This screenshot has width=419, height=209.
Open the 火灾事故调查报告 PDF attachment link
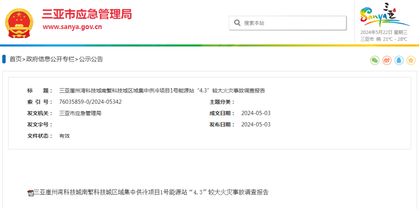pos(151,192)
